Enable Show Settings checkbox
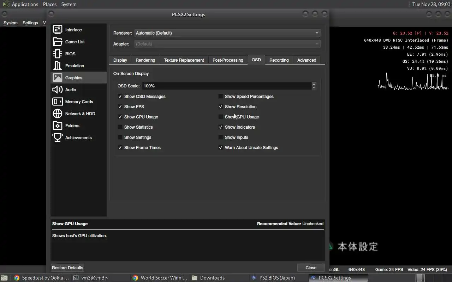 [x=120, y=137]
